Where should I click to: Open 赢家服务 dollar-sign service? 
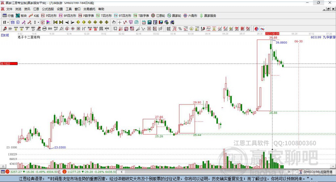click(208, 16)
